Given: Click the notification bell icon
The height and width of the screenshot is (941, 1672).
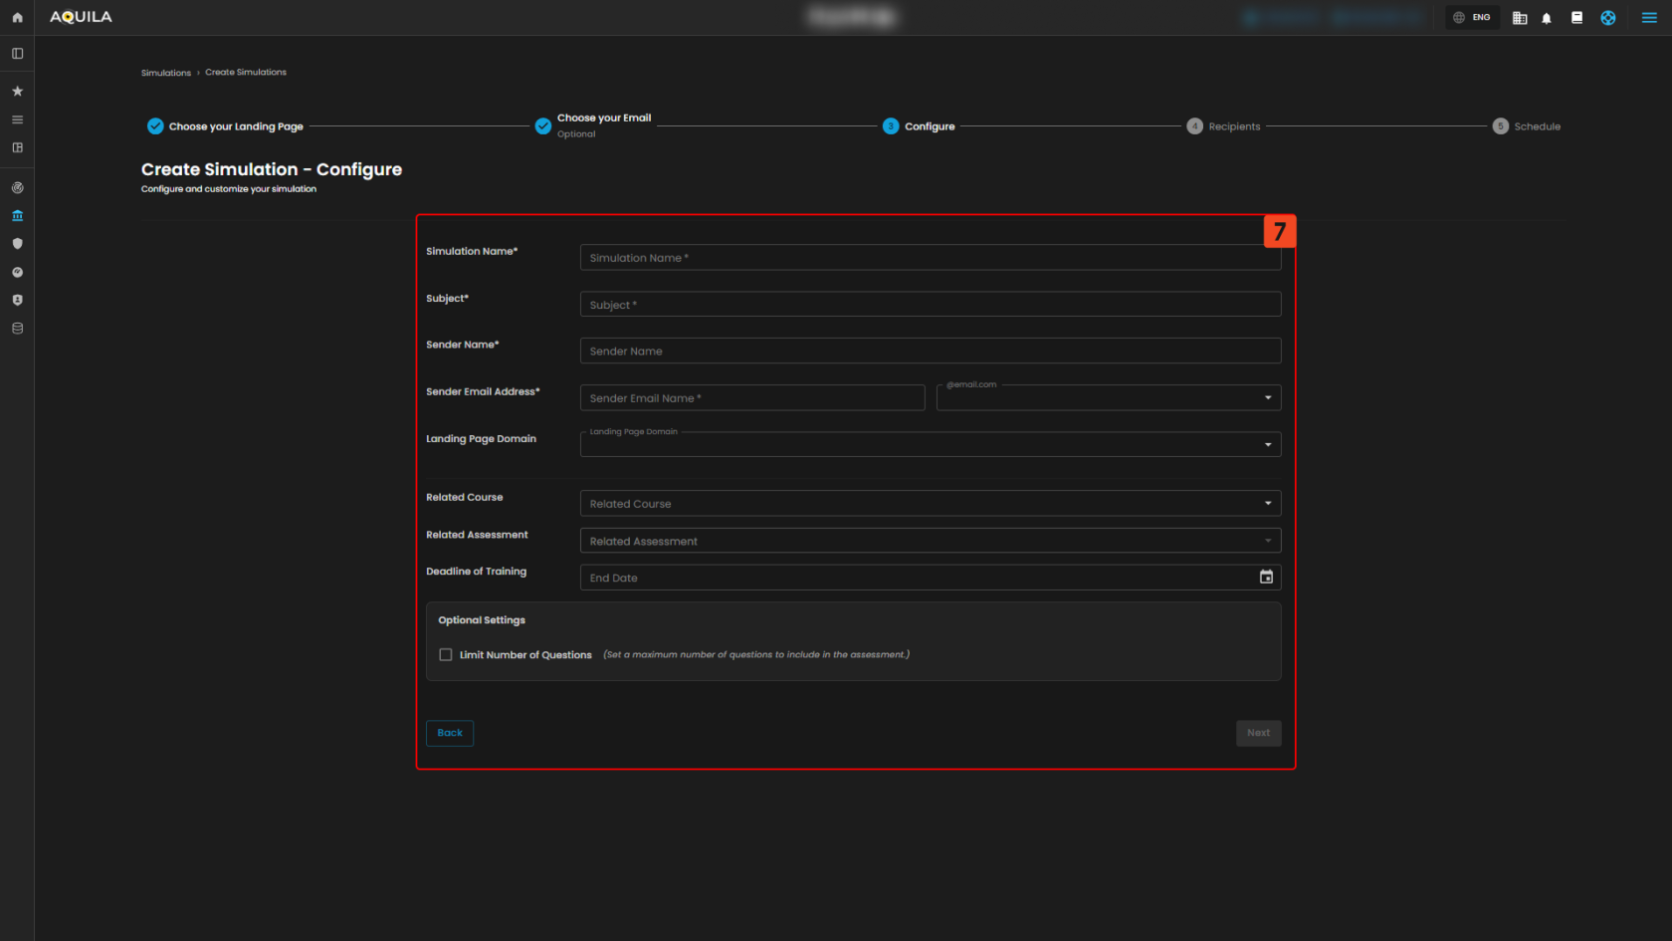Looking at the screenshot, I should 1546,18.
